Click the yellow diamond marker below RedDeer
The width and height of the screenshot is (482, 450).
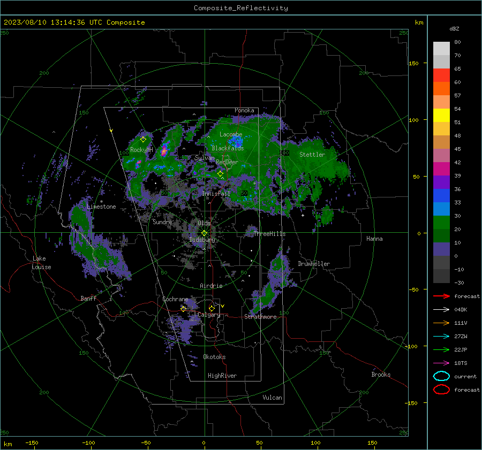pos(220,174)
